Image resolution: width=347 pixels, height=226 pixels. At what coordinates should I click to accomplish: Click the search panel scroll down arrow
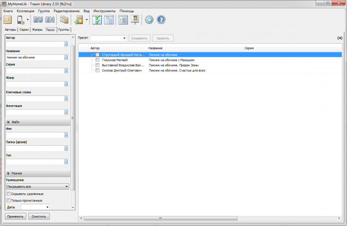tap(73, 208)
